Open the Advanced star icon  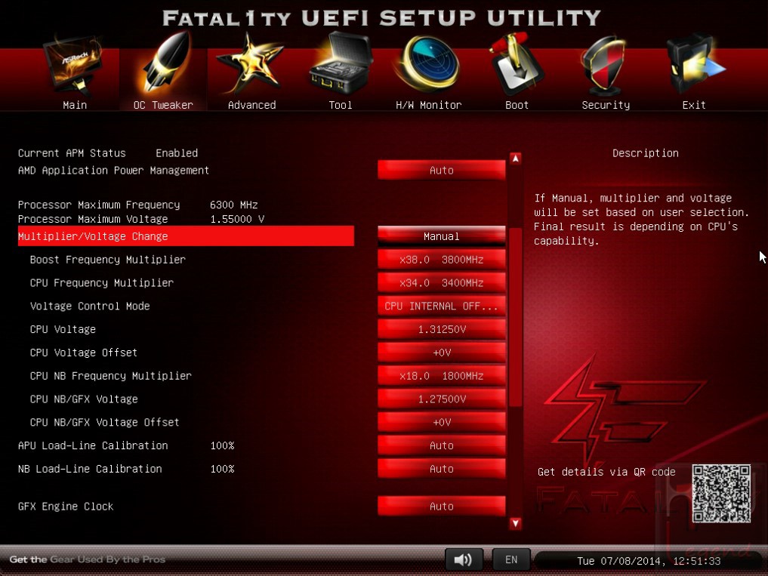(x=250, y=63)
